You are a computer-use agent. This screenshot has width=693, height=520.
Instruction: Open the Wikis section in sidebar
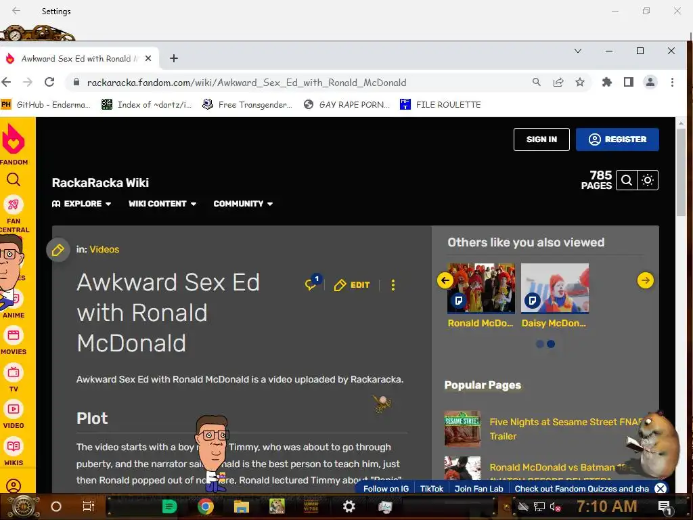point(14,452)
